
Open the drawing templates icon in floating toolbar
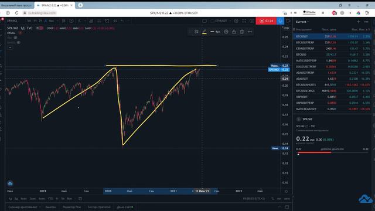tap(196, 32)
